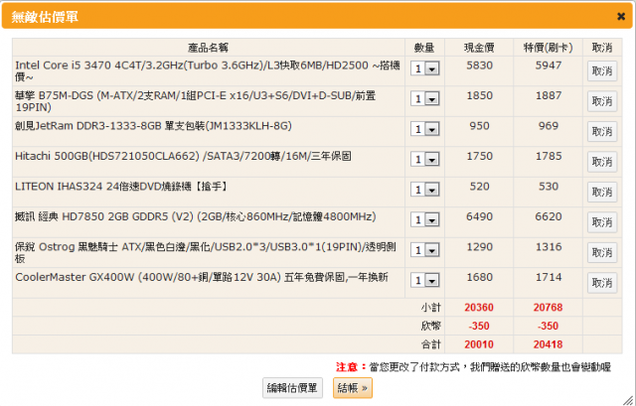Click card price 1785
The image size is (636, 406).
pos(549,156)
